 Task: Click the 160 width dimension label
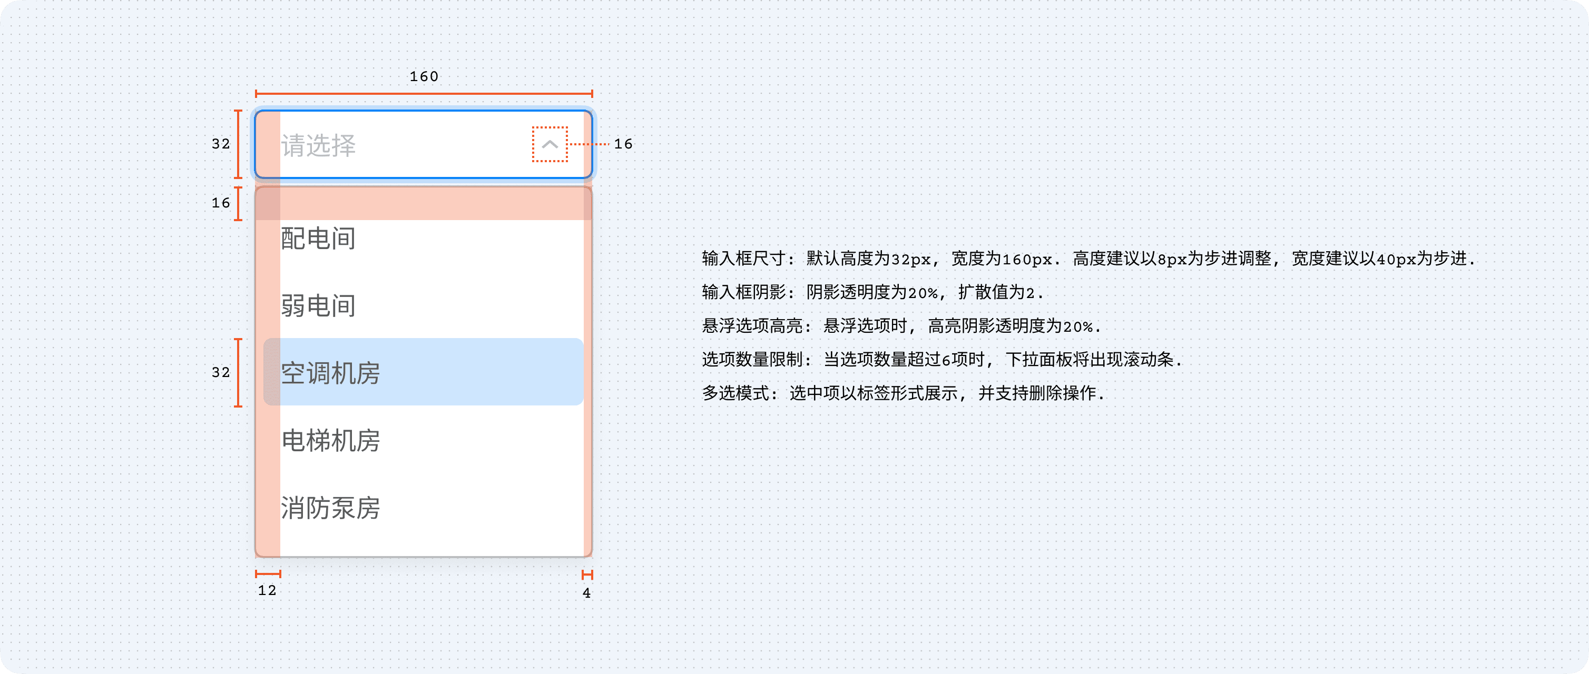tap(424, 76)
